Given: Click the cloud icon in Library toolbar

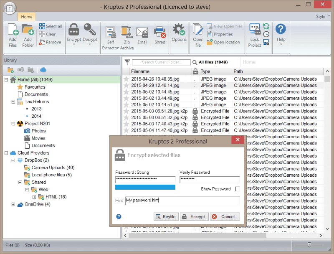Looking at the screenshot, I should [43, 70].
